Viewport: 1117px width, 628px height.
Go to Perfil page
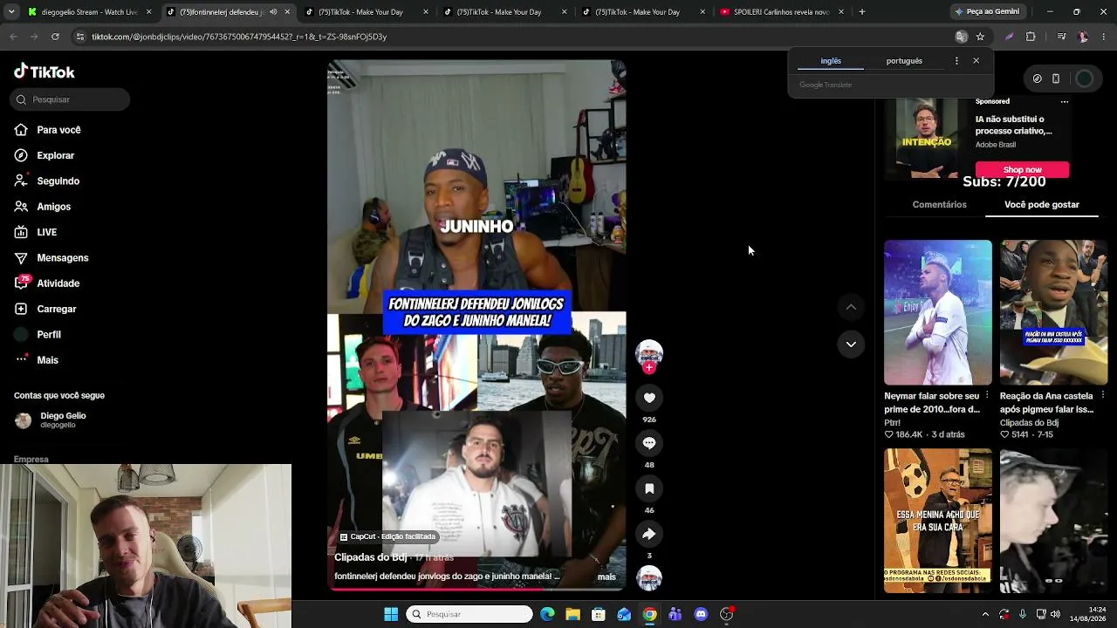click(38, 334)
